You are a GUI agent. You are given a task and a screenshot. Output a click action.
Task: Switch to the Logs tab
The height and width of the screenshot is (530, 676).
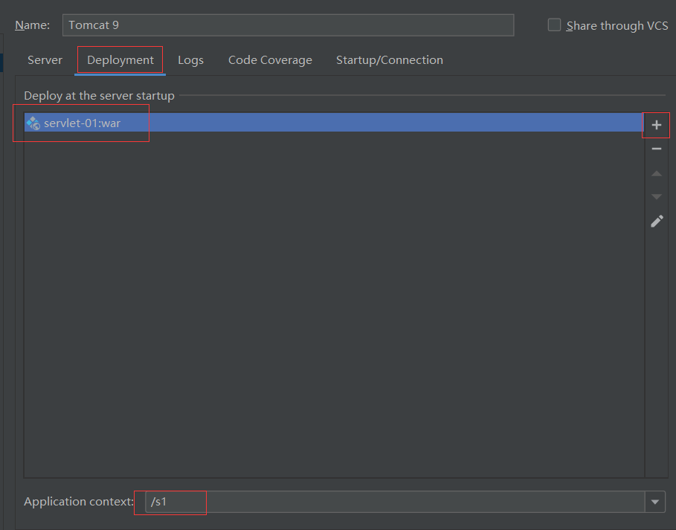click(190, 60)
